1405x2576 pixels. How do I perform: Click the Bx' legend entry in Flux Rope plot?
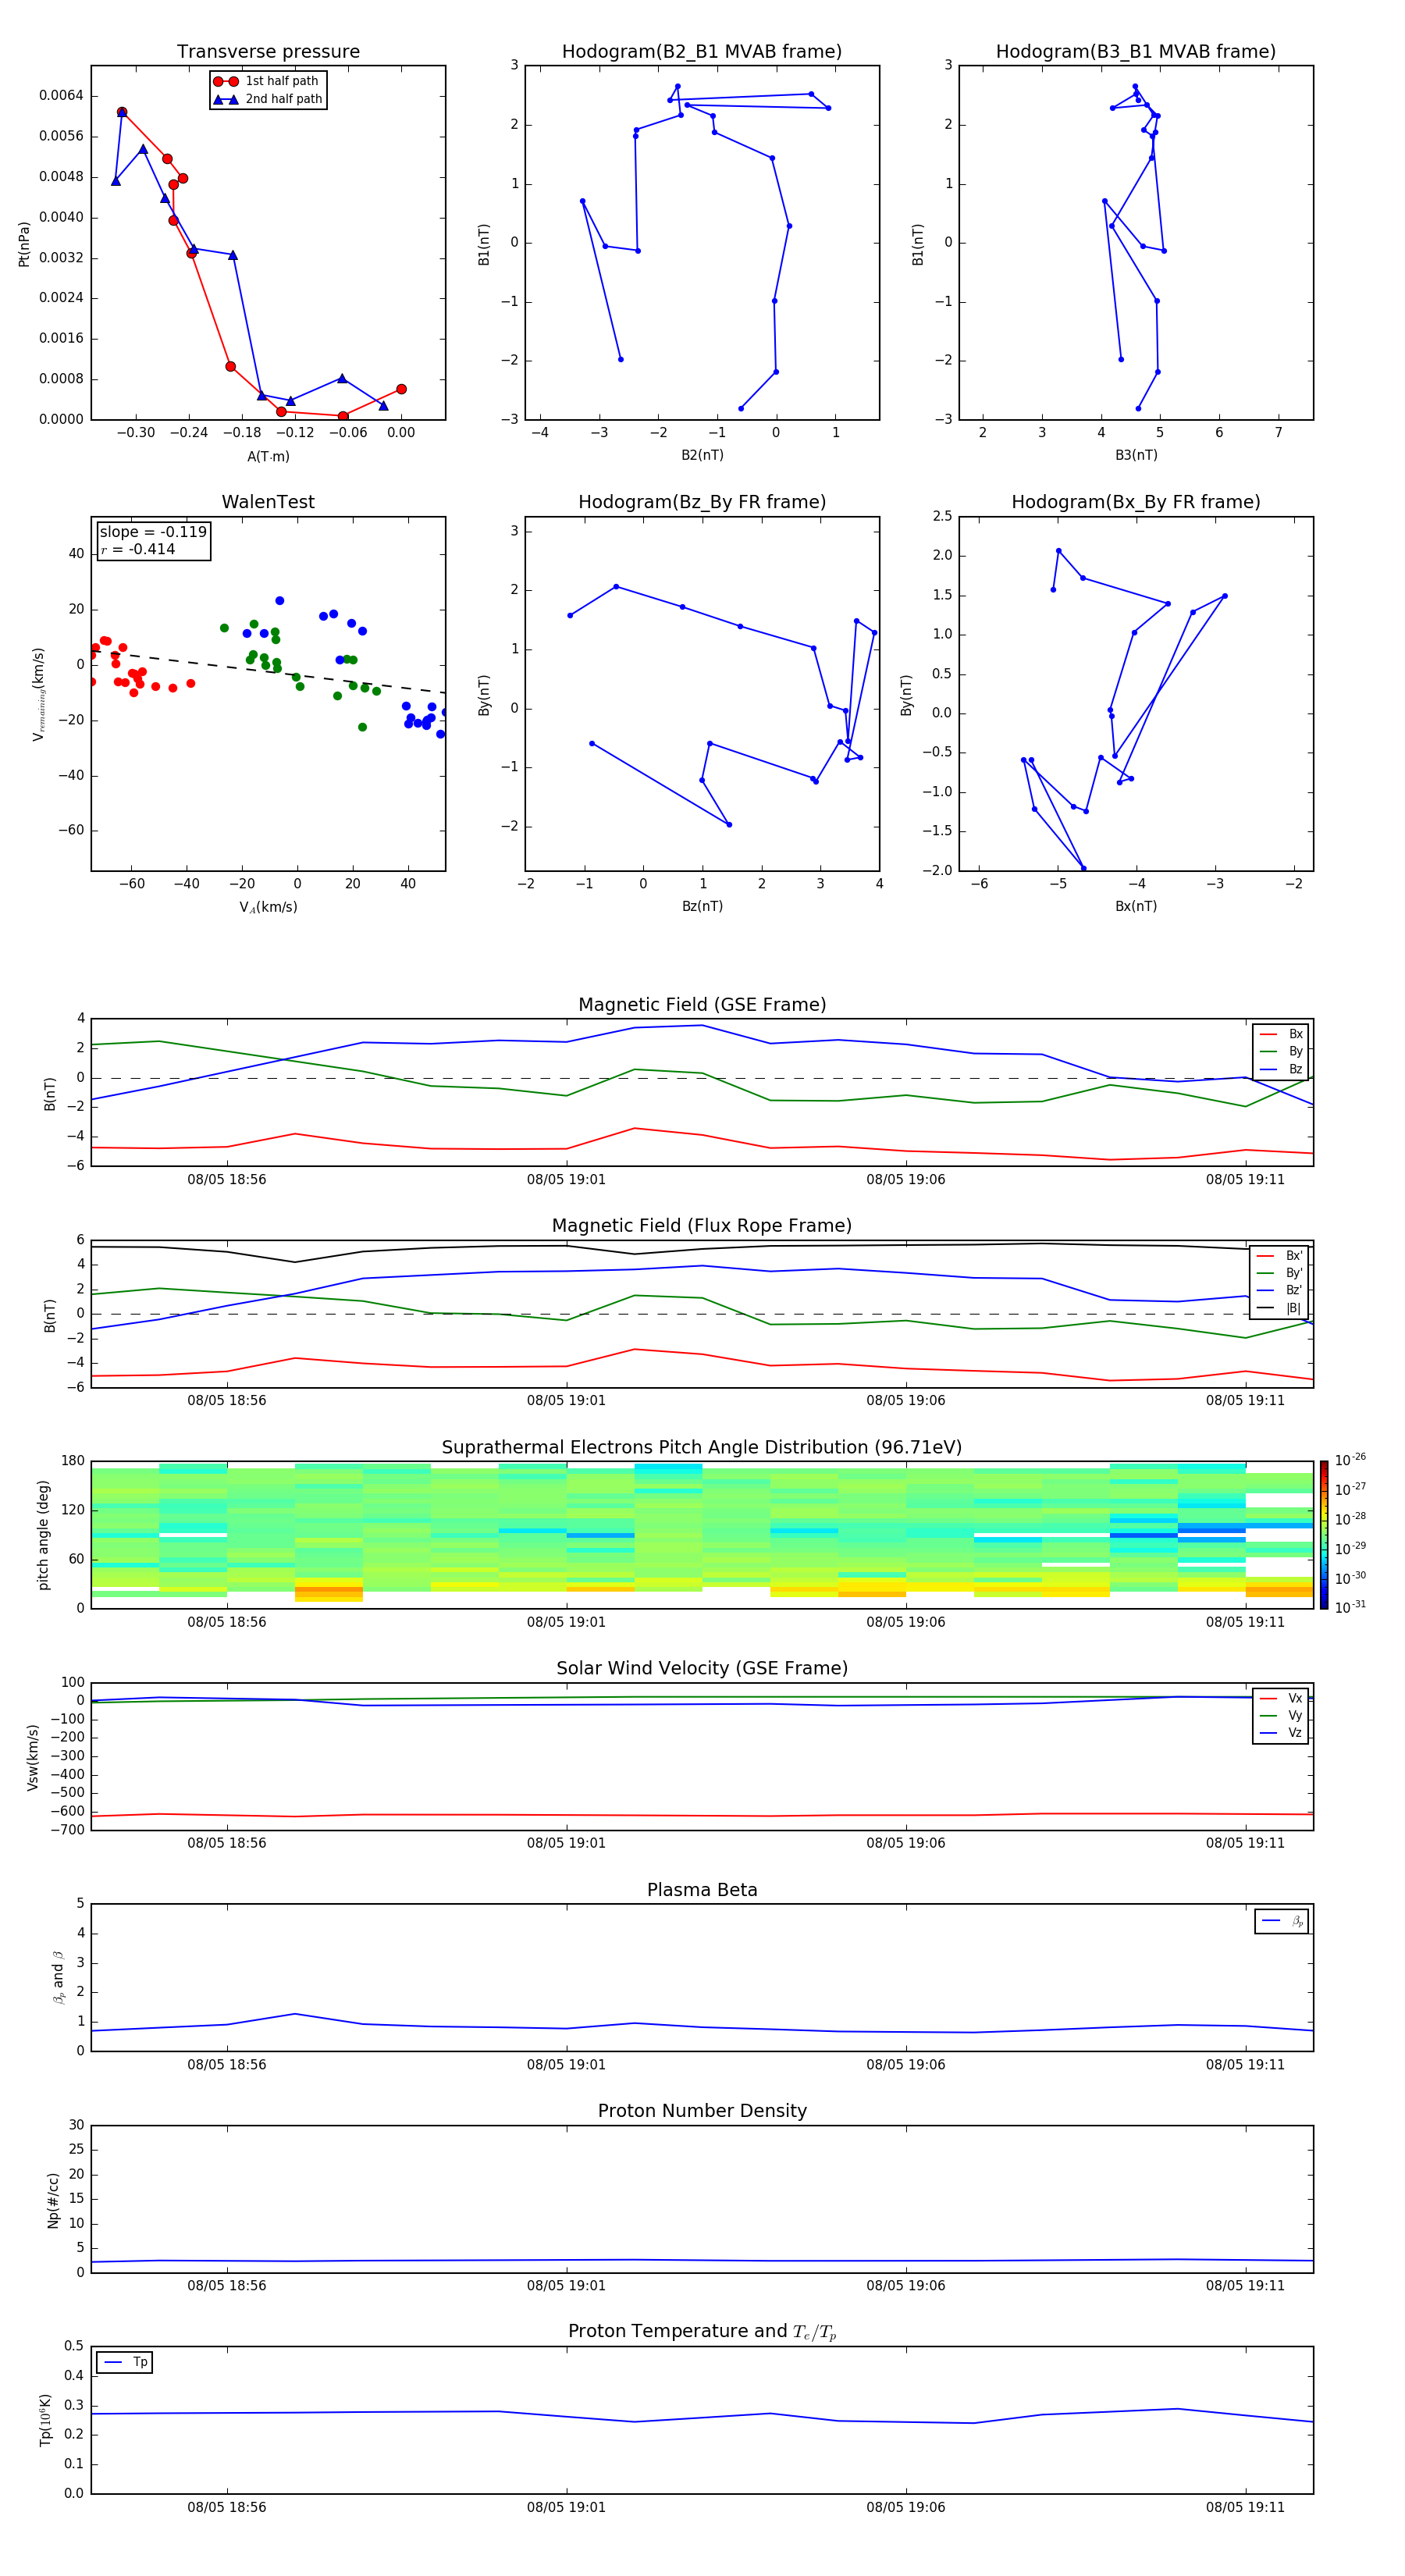click(x=1279, y=1256)
